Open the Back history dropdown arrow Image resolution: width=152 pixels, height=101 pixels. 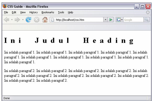(12, 20)
